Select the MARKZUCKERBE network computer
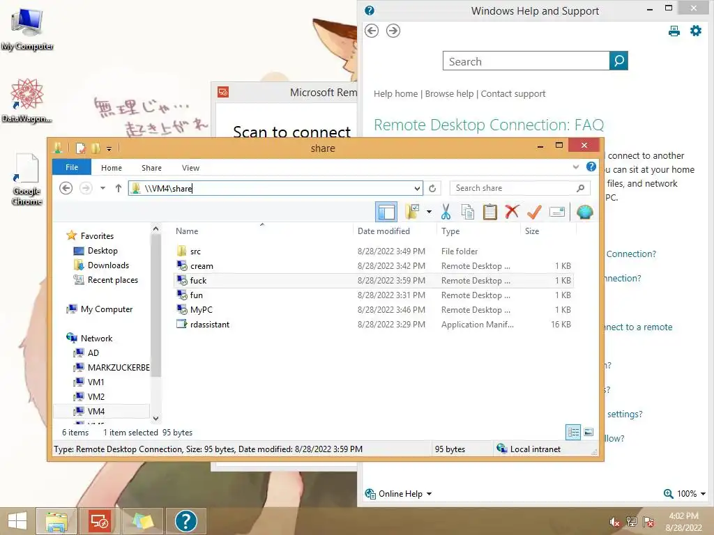The width and height of the screenshot is (714, 535). click(x=119, y=367)
